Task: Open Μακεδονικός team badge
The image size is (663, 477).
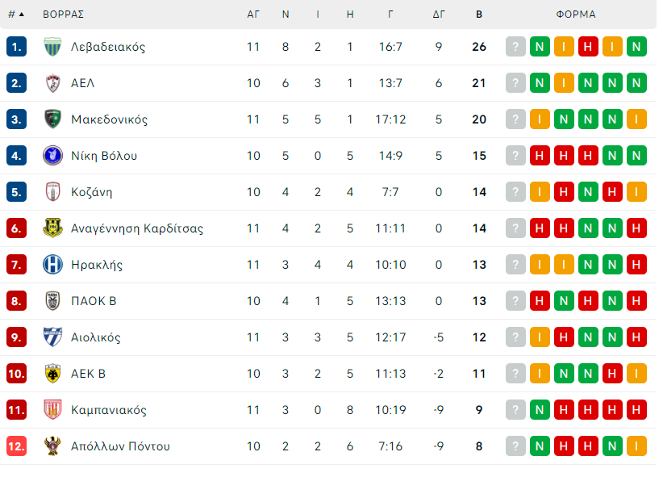Action: 53,119
